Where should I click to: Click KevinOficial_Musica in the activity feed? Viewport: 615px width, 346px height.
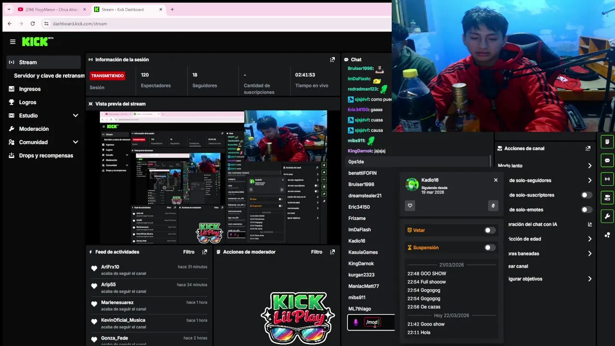(x=123, y=320)
